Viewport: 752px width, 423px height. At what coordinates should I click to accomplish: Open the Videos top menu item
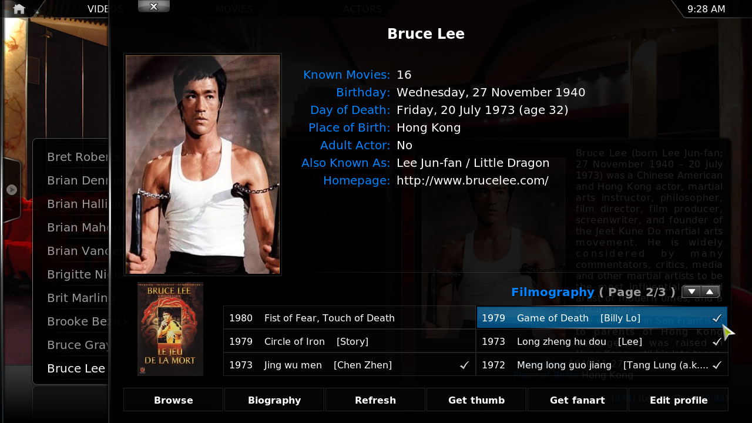105,9
